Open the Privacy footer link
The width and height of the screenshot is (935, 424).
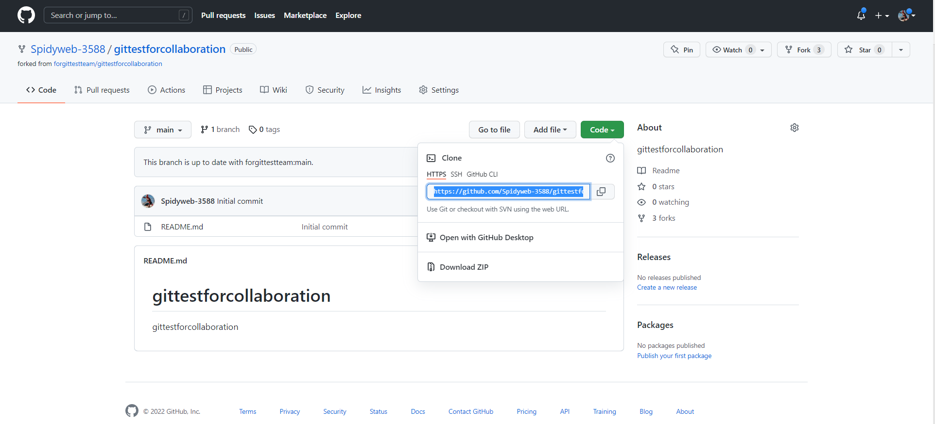(290, 411)
